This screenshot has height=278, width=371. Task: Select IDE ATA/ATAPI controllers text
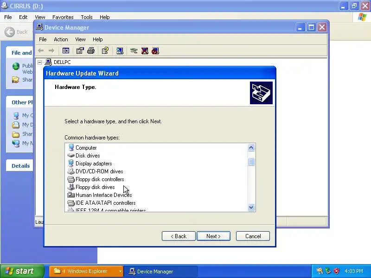(106, 203)
